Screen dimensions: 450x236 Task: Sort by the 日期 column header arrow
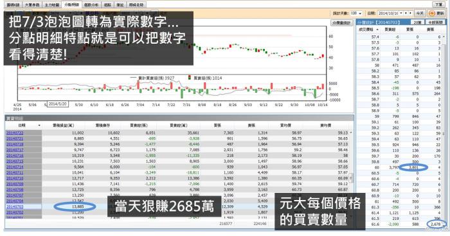pyautogui.click(x=39, y=125)
